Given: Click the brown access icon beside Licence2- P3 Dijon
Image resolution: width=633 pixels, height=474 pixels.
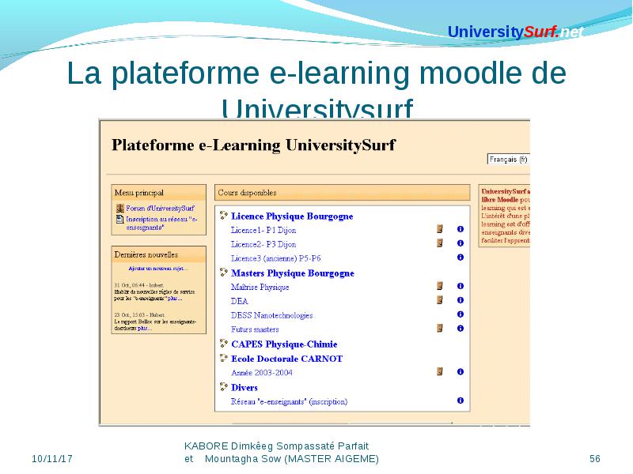Looking at the screenshot, I should 440,243.
